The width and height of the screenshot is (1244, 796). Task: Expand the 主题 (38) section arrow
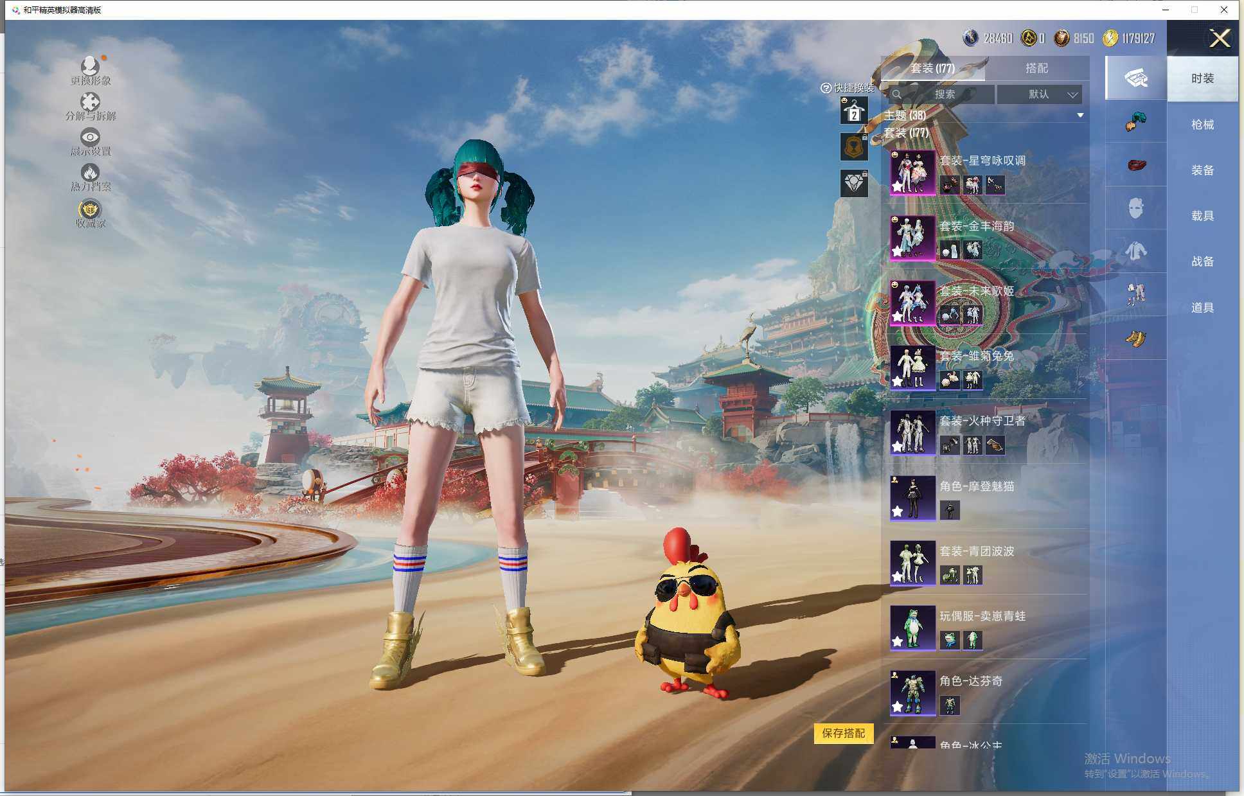click(x=1080, y=116)
